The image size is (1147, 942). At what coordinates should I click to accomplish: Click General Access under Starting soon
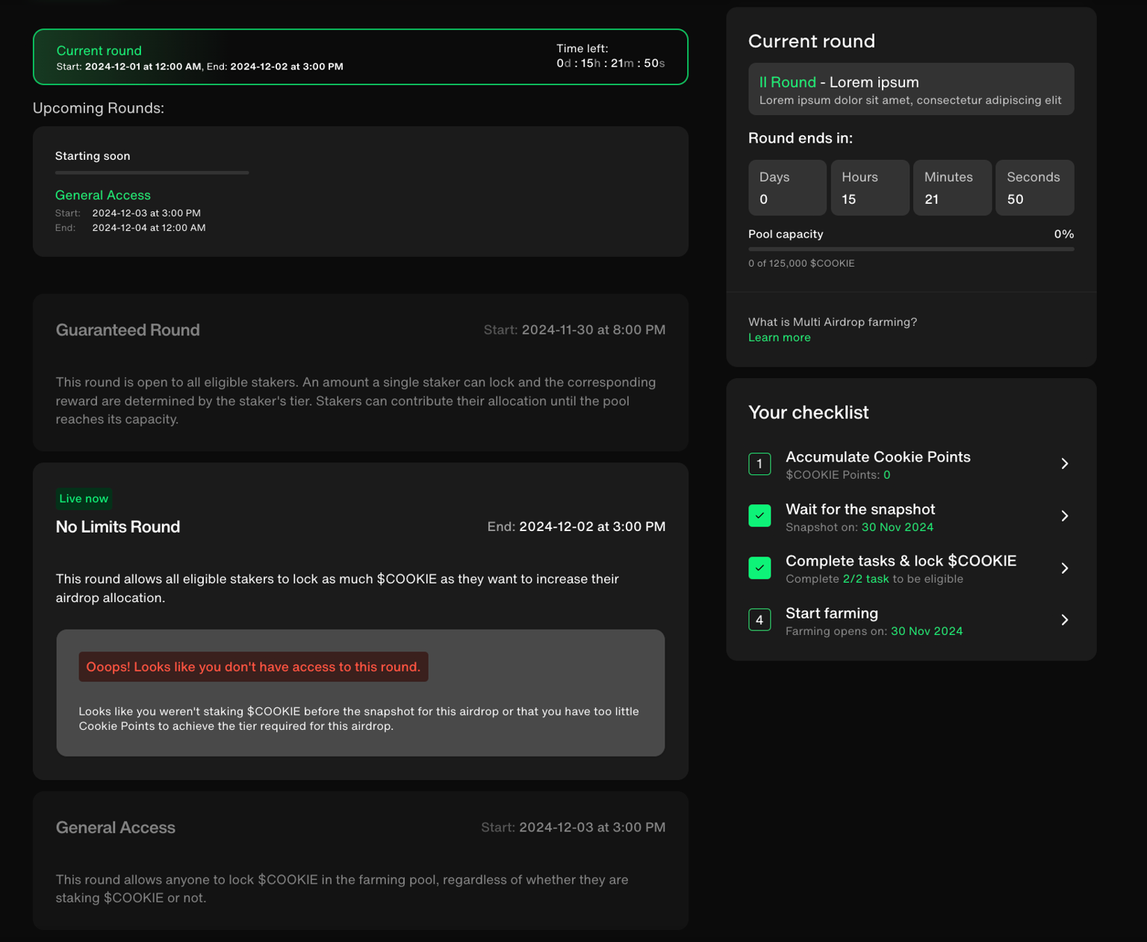(103, 195)
